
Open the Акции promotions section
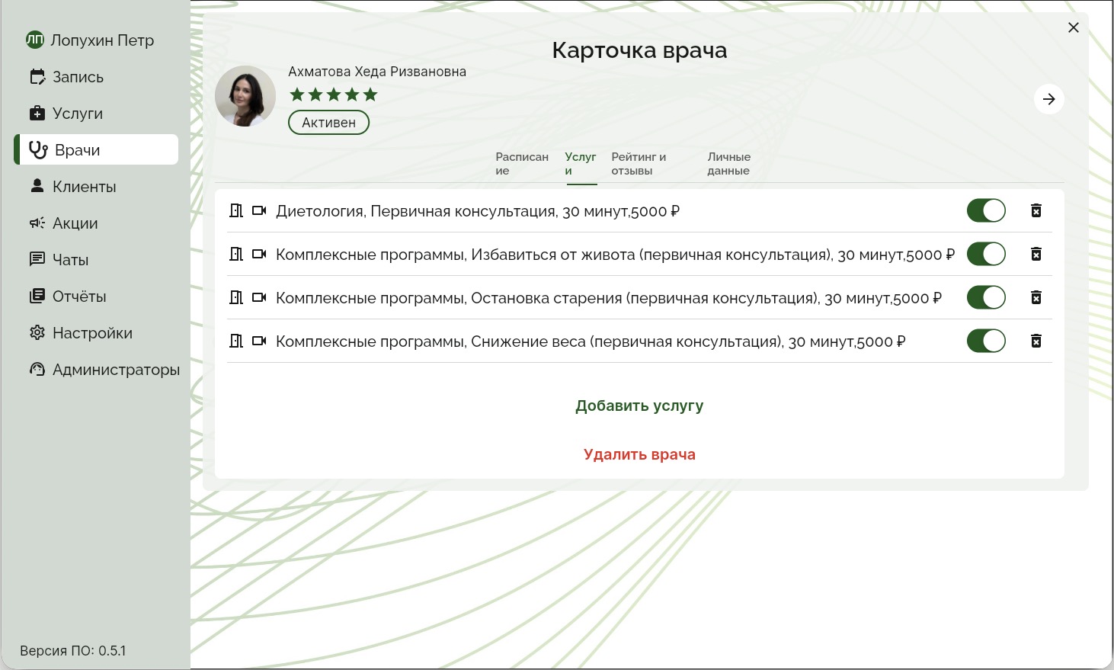pos(75,223)
